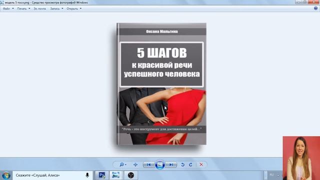Open the Эл. почта menu item

39,8
